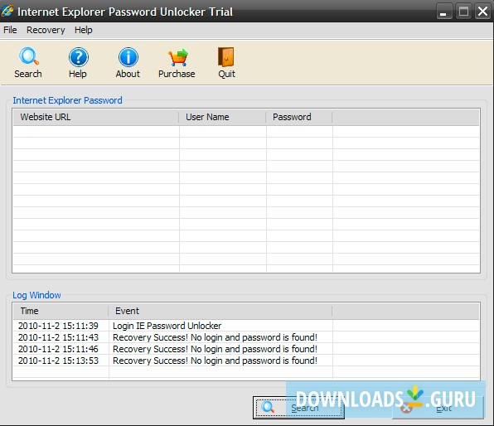
Task: Maximize the Password Unlocker window
Action: [463, 12]
